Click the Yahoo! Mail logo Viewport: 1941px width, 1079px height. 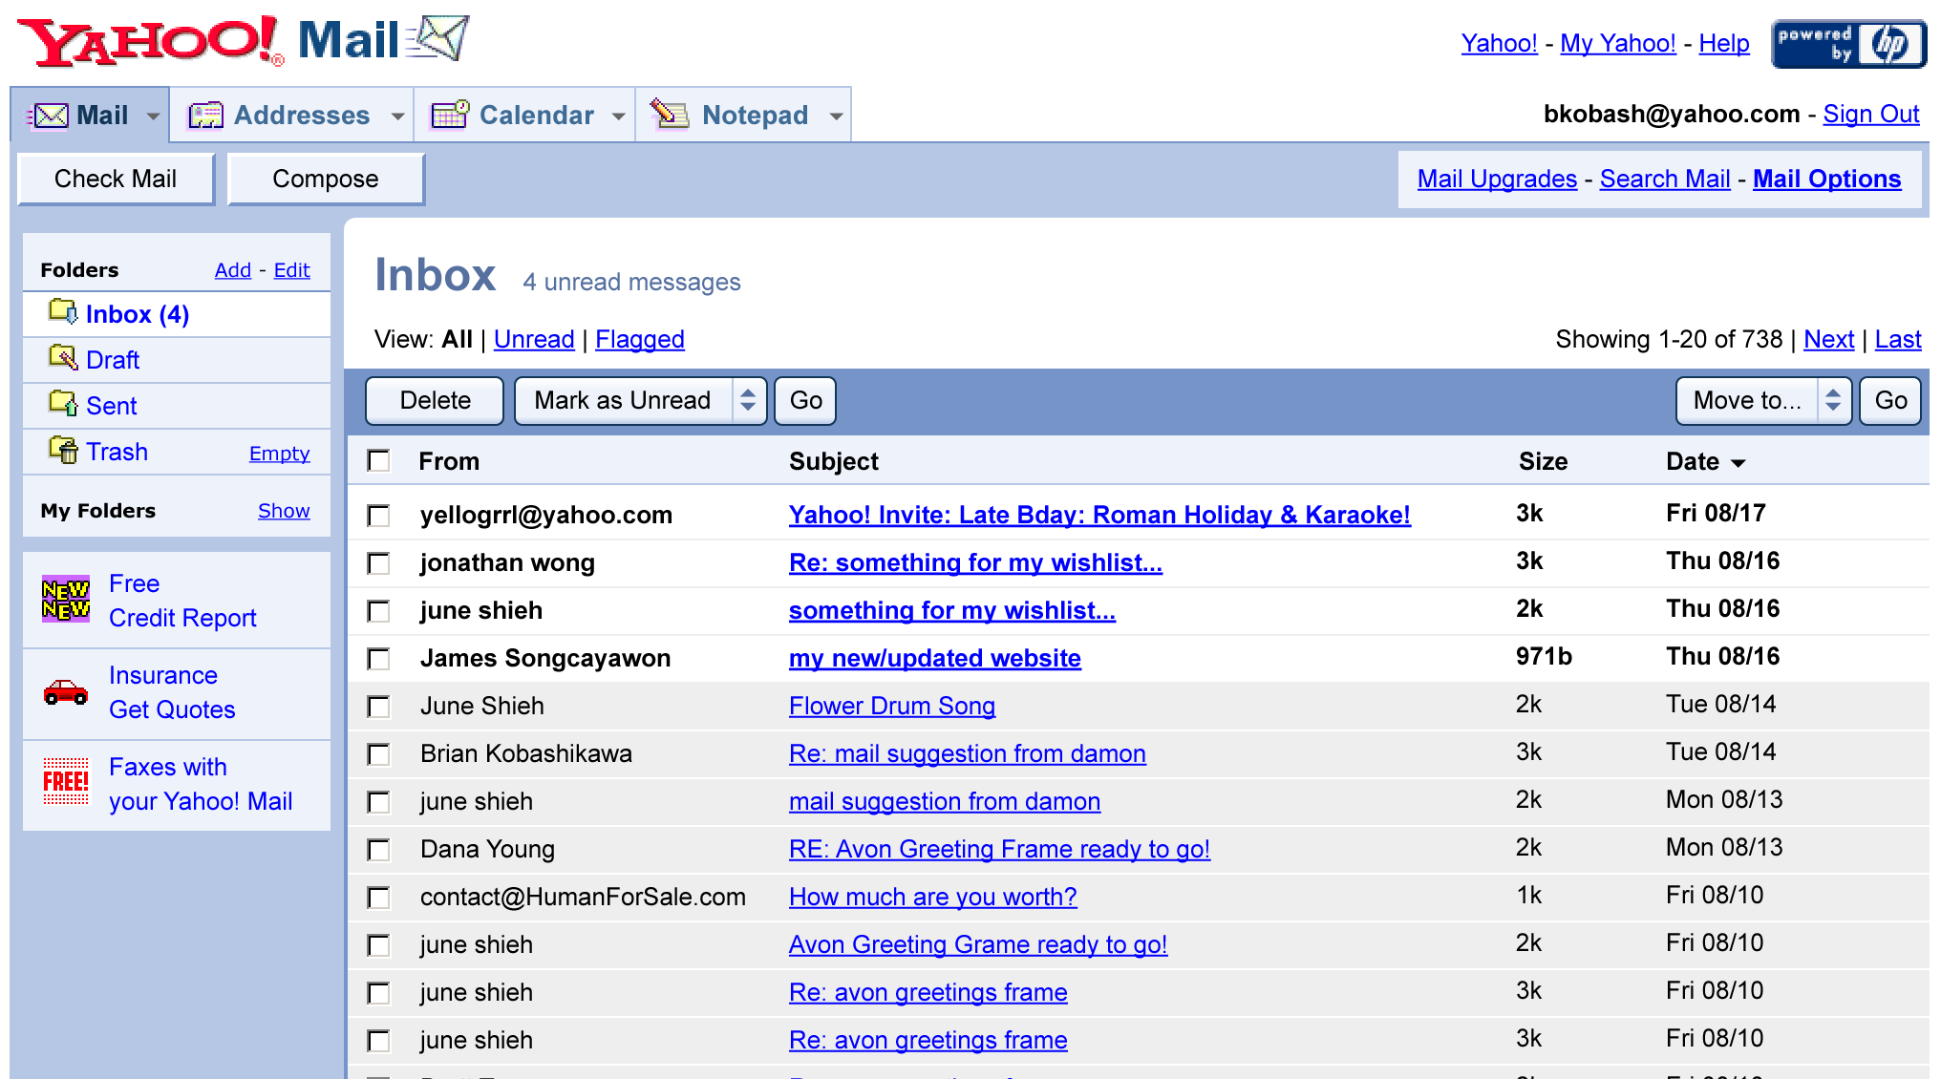pos(244,42)
